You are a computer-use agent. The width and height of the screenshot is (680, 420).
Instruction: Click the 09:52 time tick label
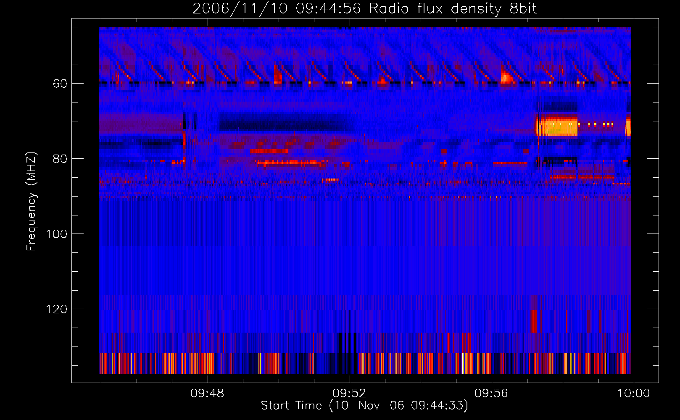coord(349,394)
